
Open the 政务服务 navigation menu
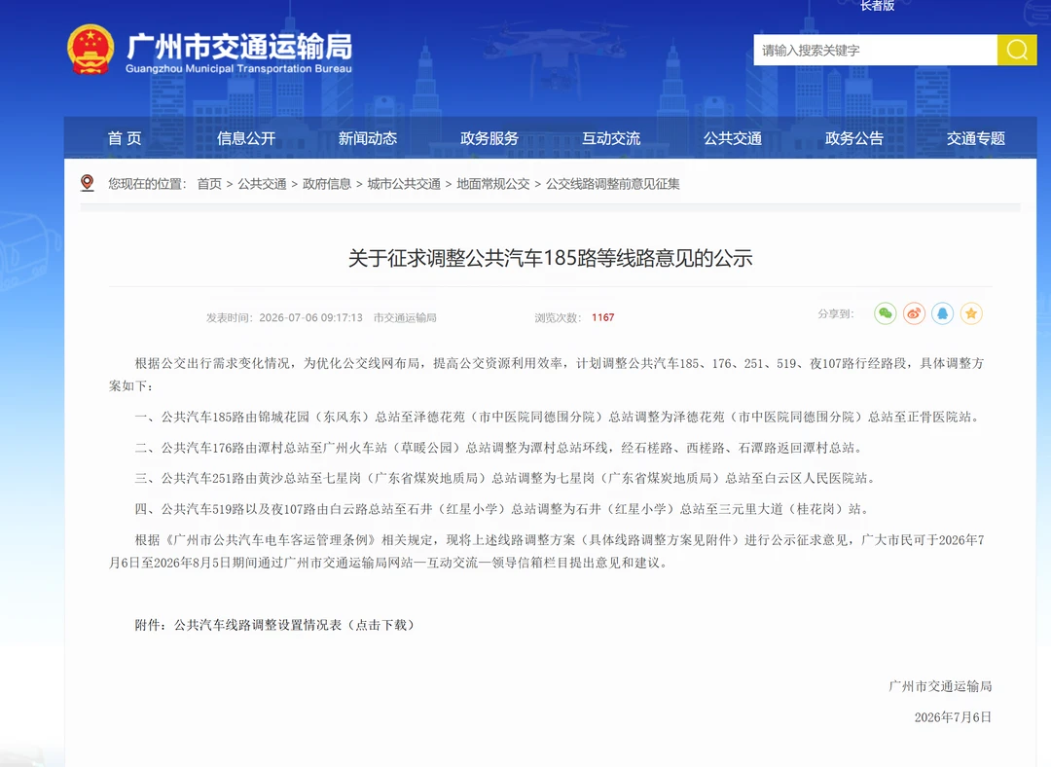coord(489,138)
